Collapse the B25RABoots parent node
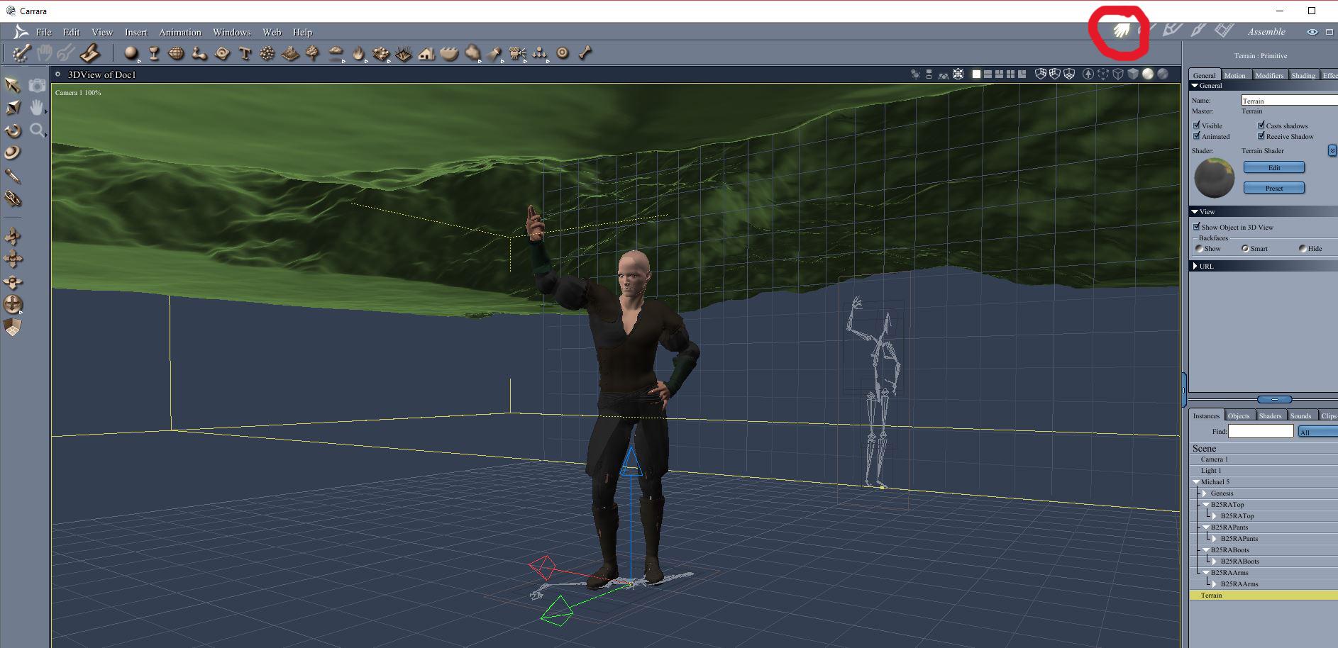 [x=1205, y=550]
